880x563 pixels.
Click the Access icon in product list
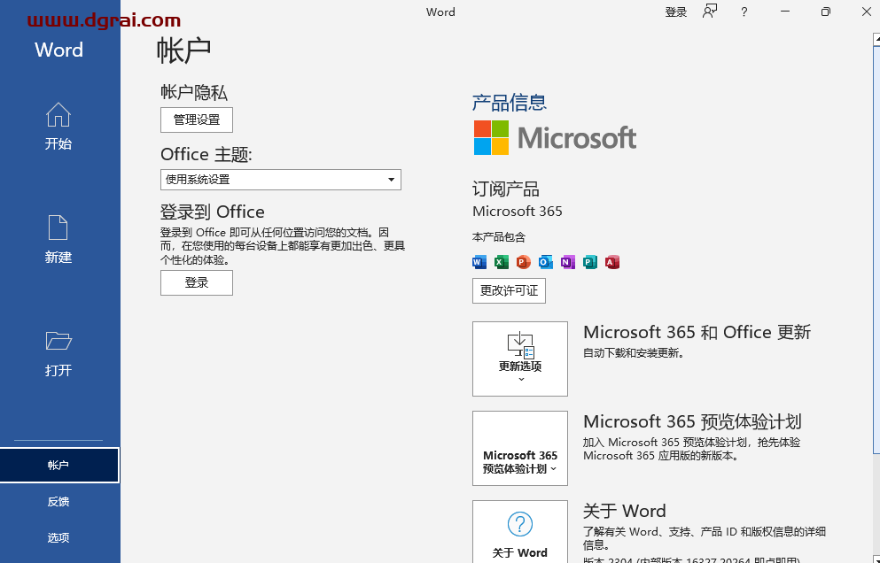click(x=612, y=262)
